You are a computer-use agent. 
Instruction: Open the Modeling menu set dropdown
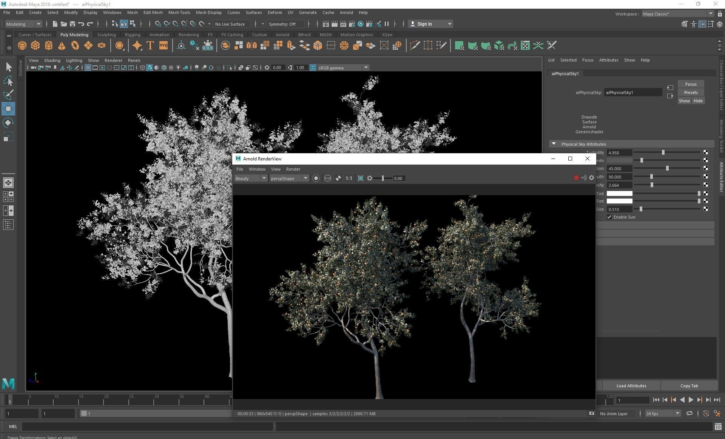(23, 24)
